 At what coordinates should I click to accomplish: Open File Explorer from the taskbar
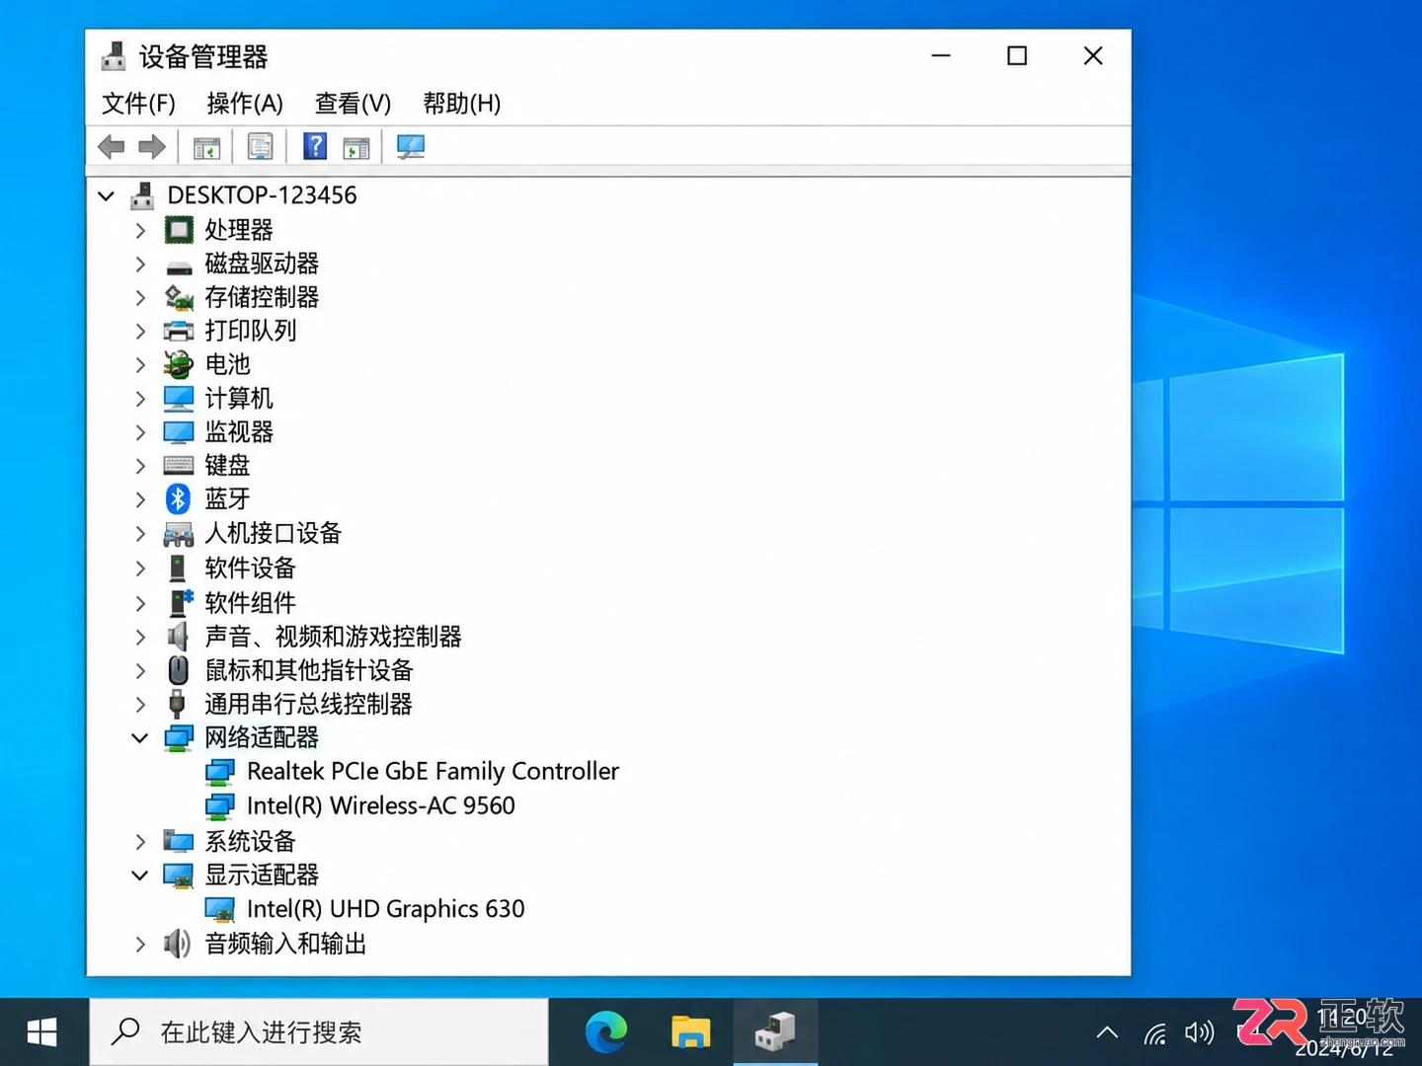click(x=690, y=1032)
